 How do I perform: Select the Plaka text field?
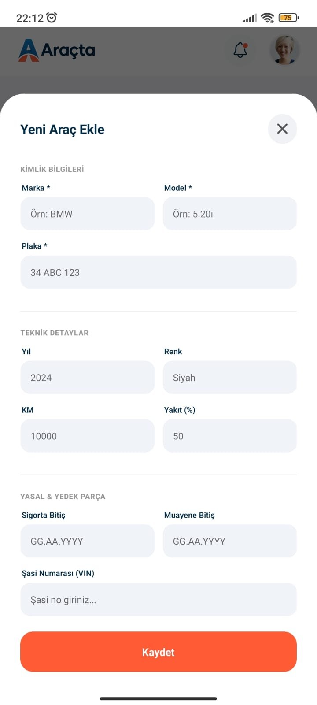(x=158, y=272)
